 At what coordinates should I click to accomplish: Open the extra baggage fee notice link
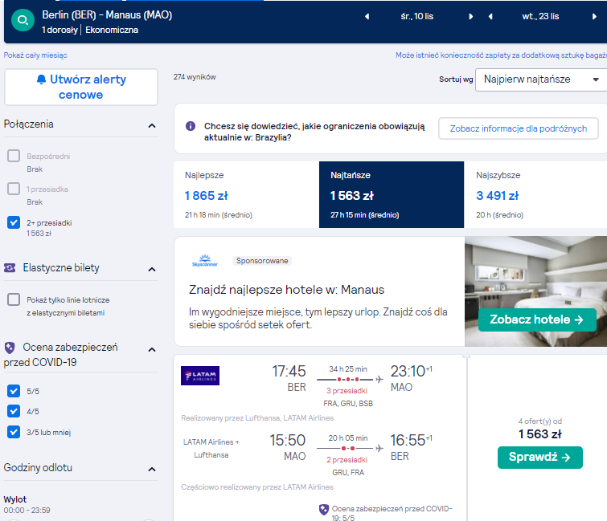[502, 55]
